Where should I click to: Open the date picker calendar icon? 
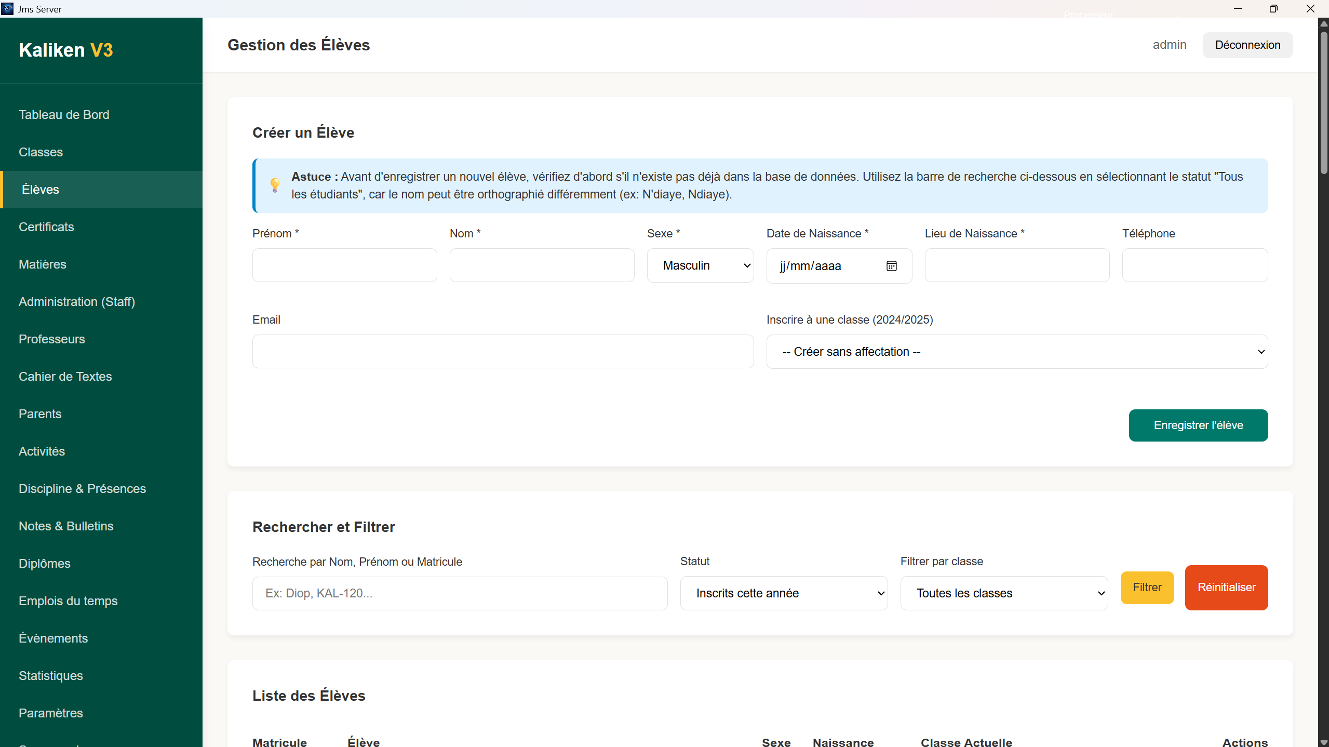(891, 266)
